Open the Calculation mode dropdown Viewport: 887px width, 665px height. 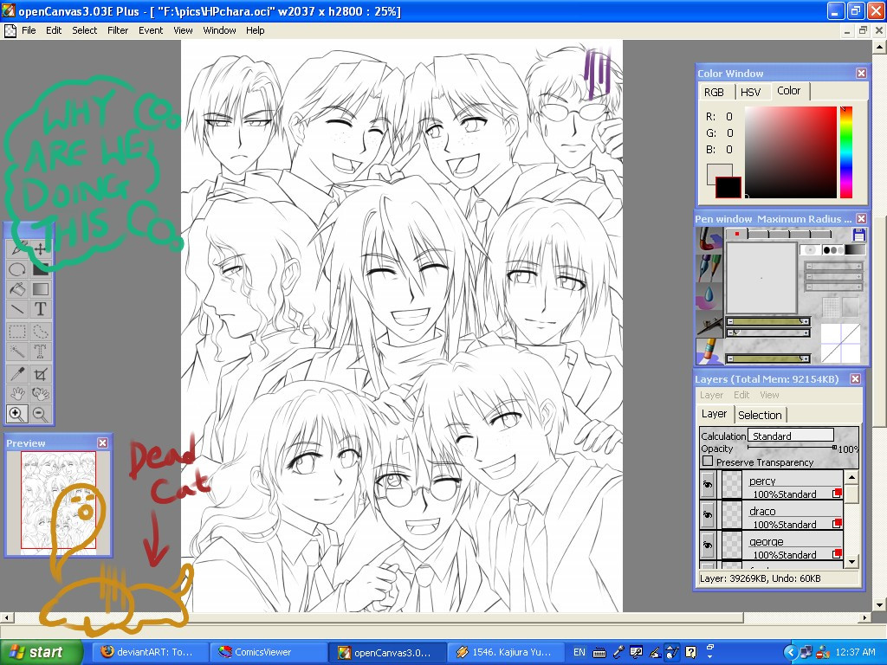[791, 436]
